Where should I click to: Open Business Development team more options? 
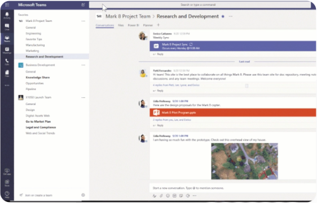coord(83,65)
